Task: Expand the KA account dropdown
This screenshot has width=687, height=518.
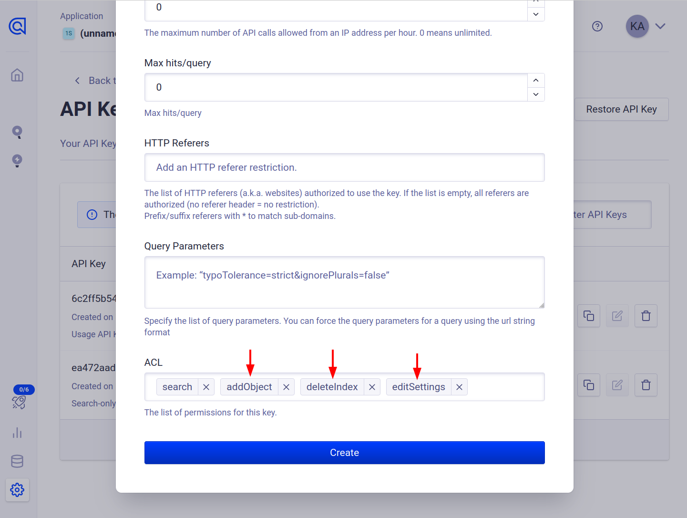Action: (x=660, y=26)
